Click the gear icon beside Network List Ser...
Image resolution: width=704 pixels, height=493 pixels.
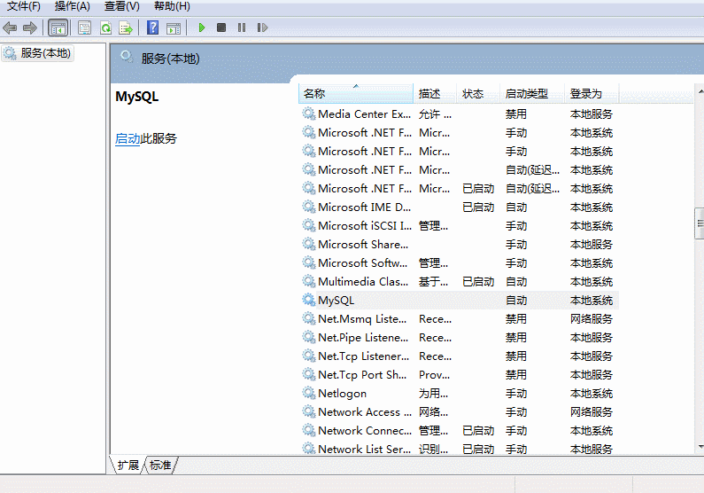pyautogui.click(x=309, y=448)
